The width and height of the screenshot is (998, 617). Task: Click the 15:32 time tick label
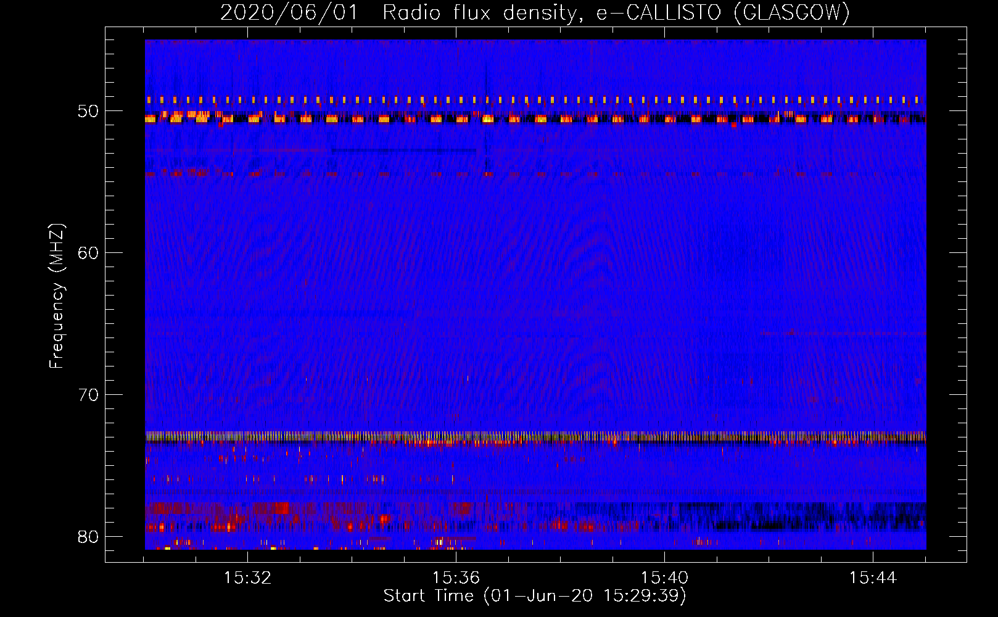point(248,578)
